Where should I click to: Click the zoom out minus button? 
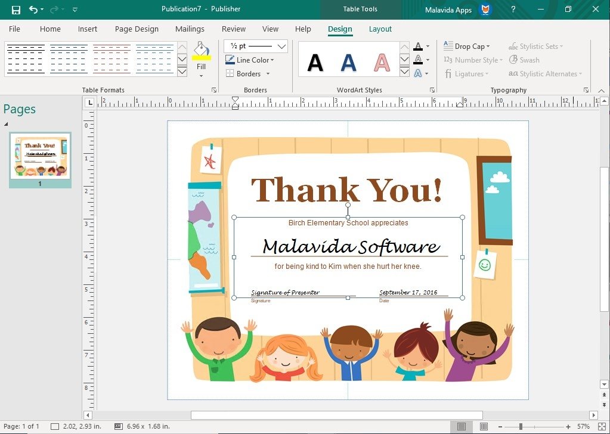pos(500,427)
